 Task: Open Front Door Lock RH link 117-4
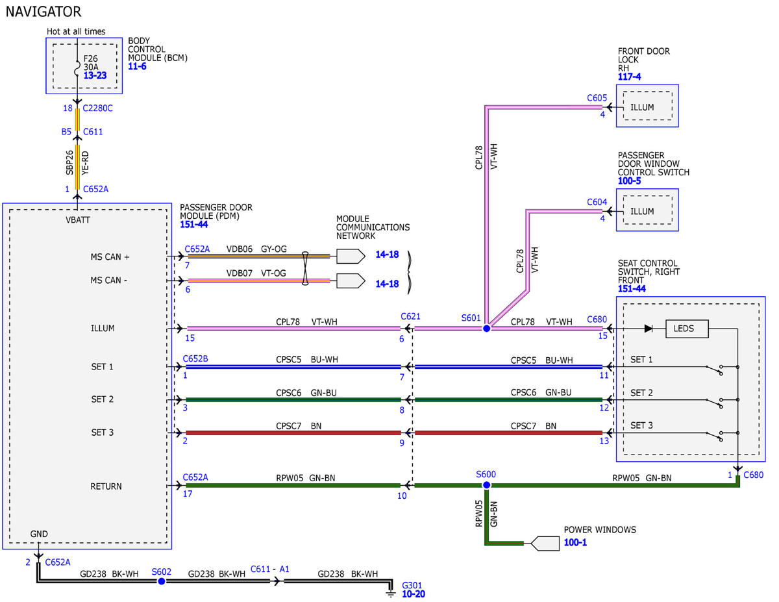pos(629,77)
